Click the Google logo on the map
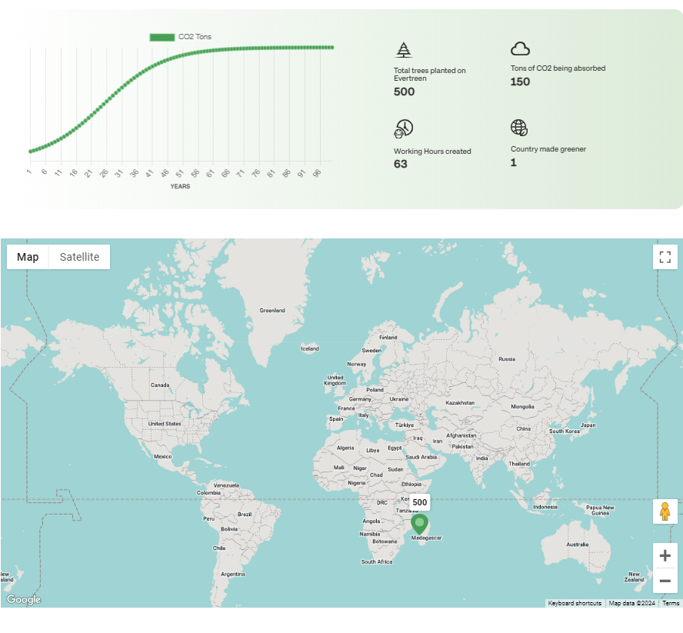Screen dimensions: 683x633 (x=24, y=600)
